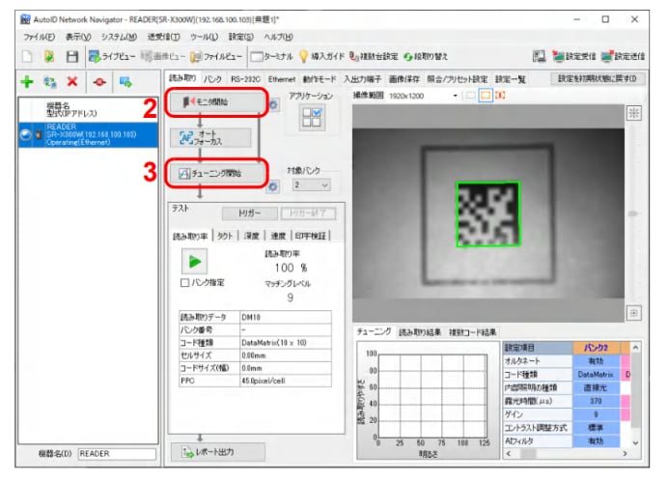Screen dimensions: 669x482
Task: Select 深度 test tab
Action: pyautogui.click(x=251, y=236)
